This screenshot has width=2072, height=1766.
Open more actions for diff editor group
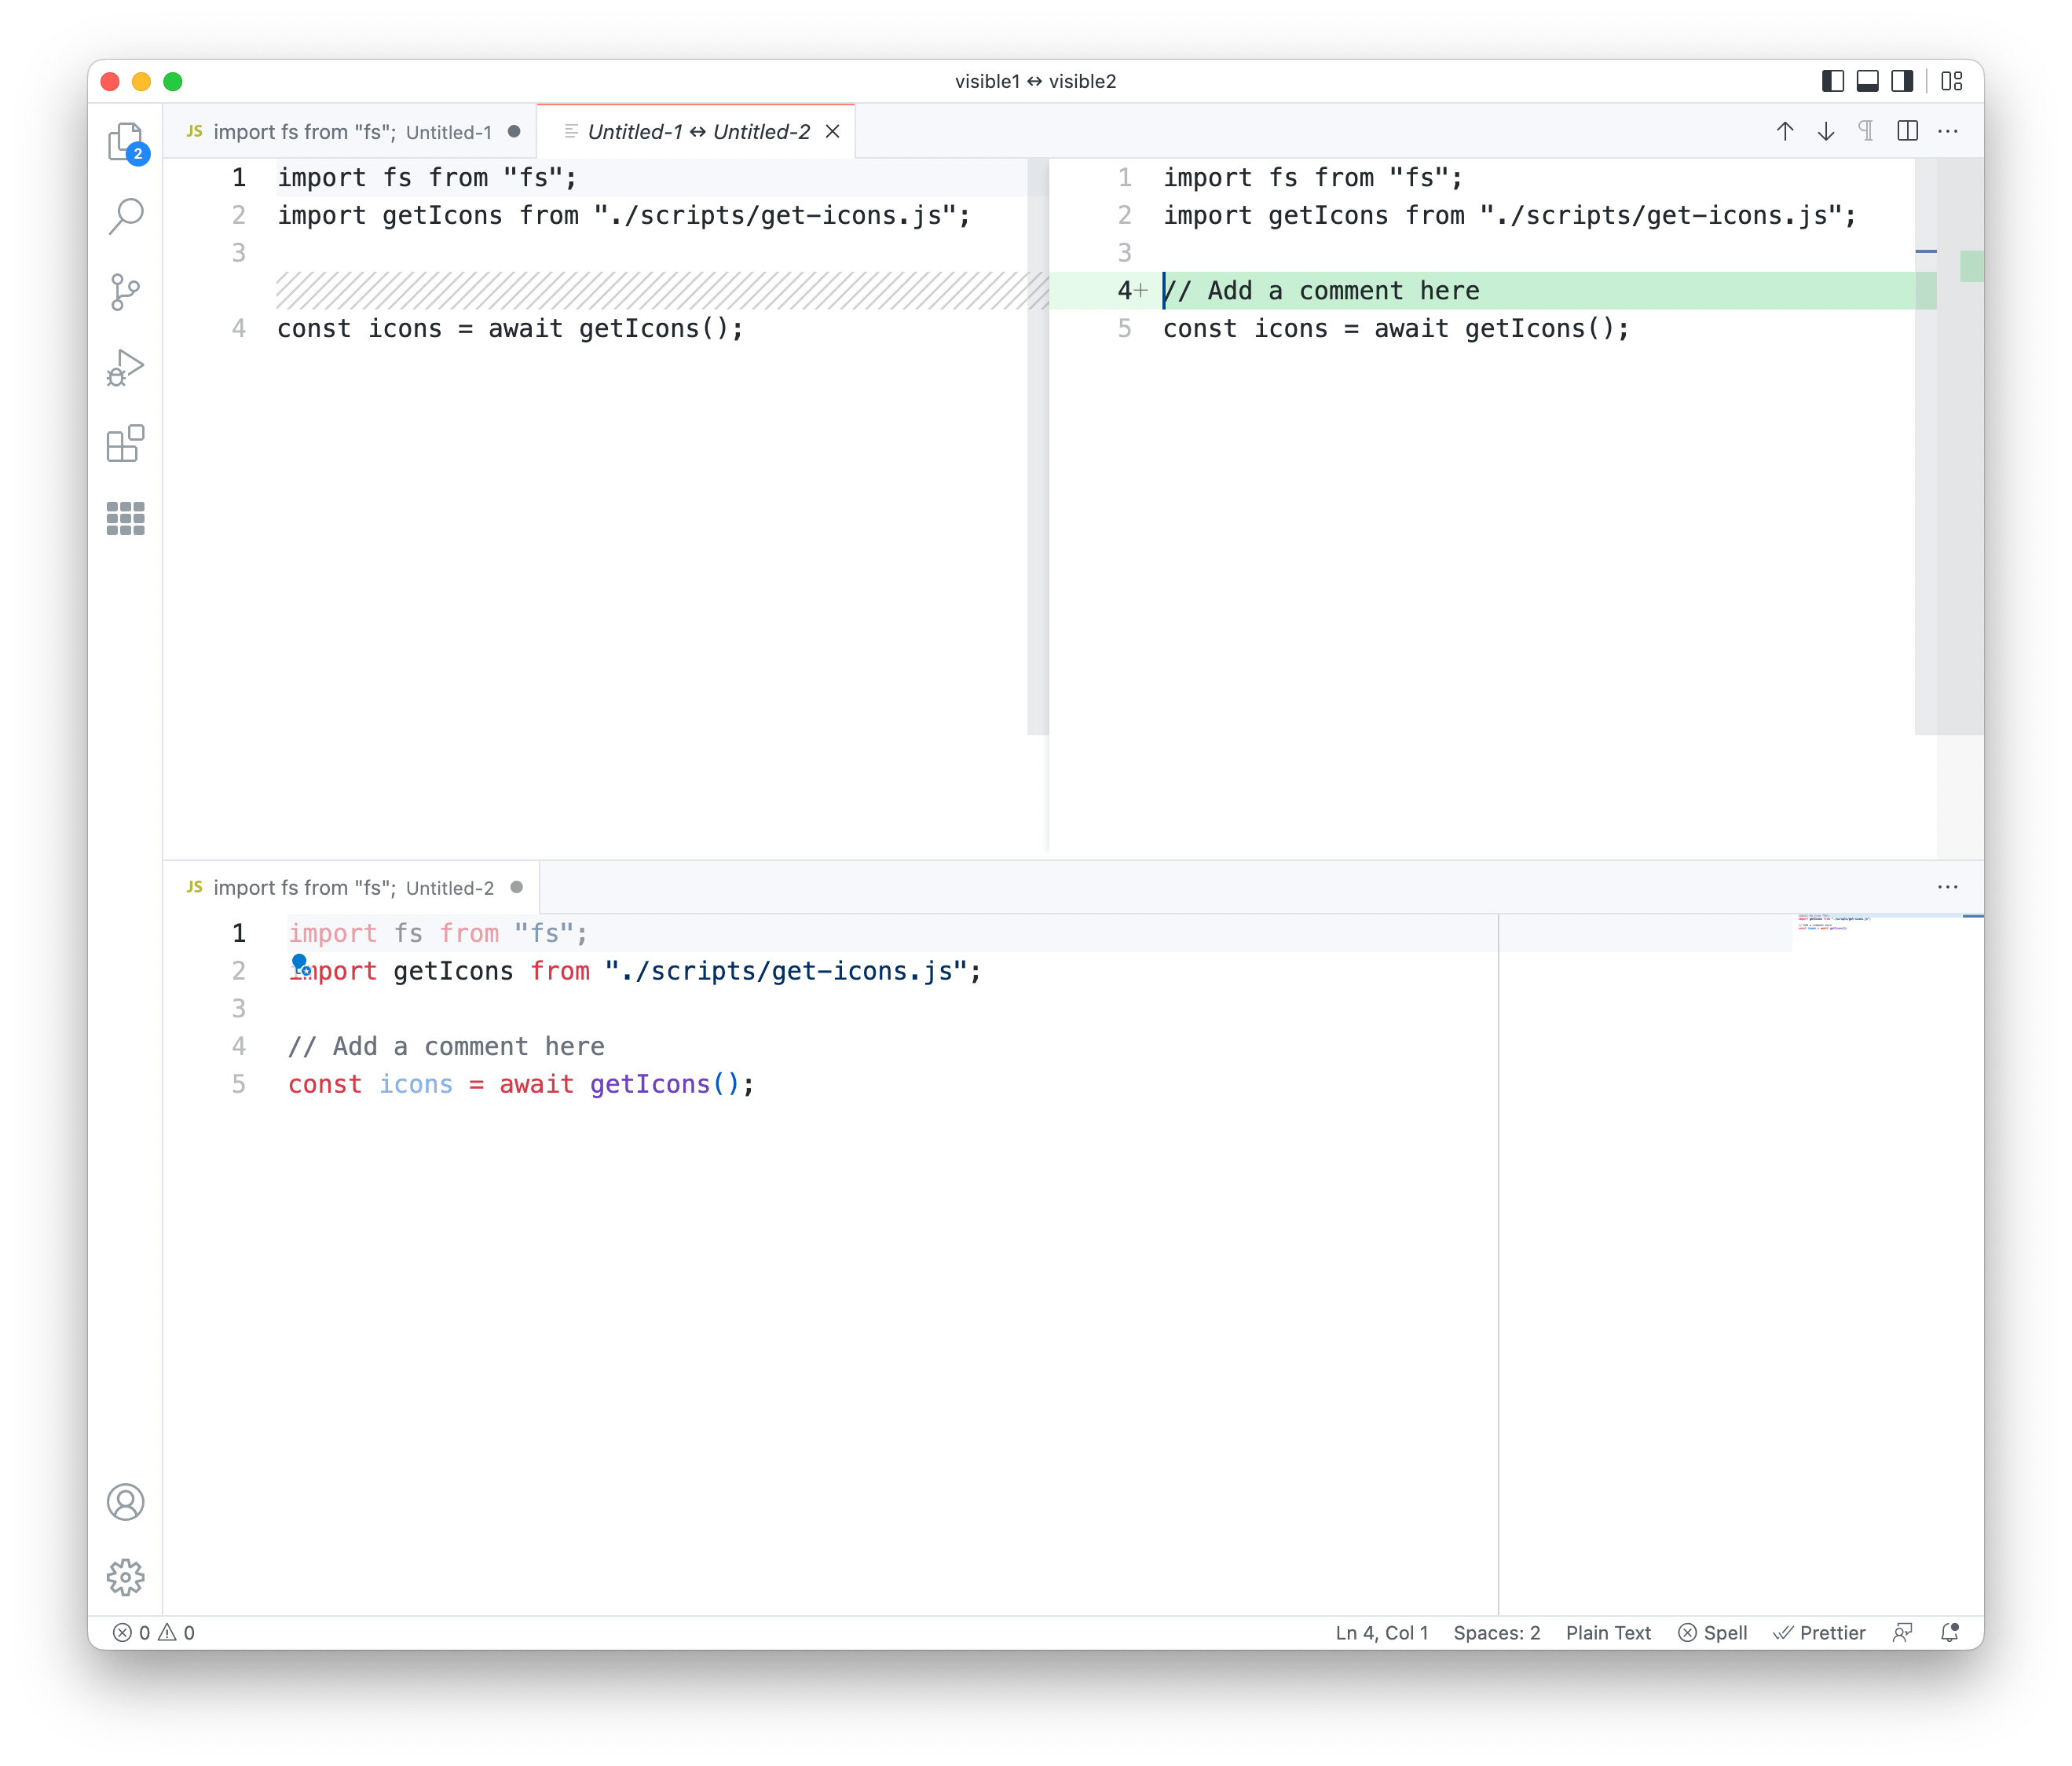(x=1948, y=131)
